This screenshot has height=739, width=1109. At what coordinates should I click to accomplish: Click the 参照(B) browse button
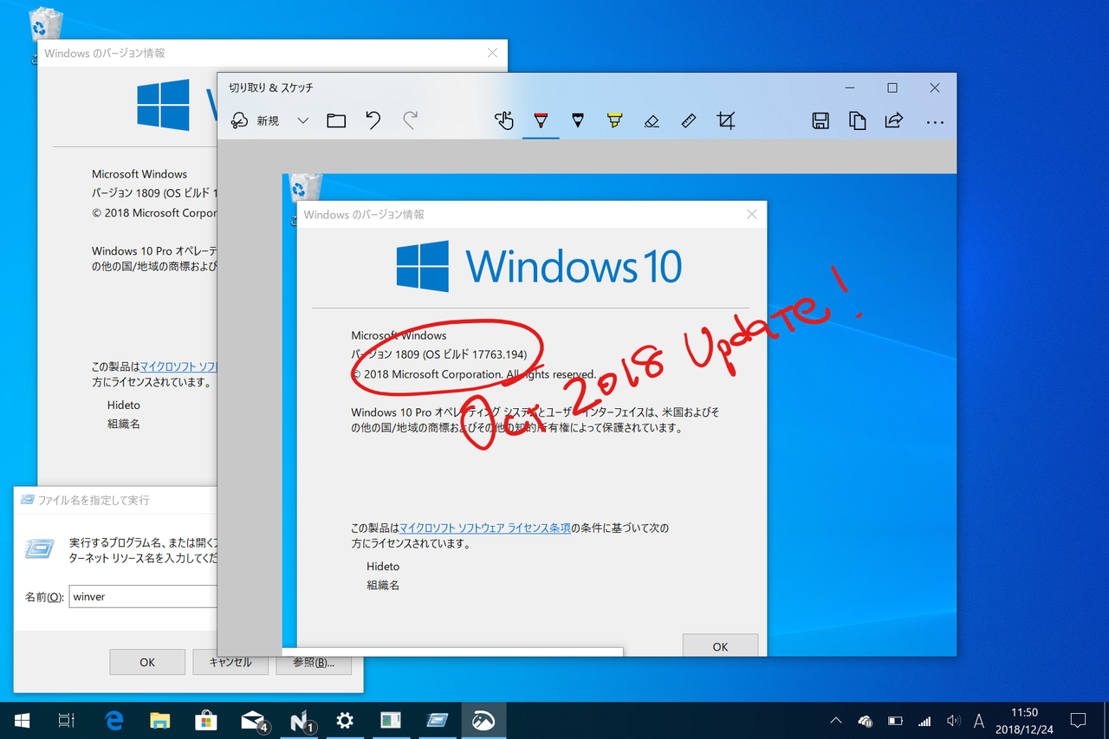tap(314, 662)
